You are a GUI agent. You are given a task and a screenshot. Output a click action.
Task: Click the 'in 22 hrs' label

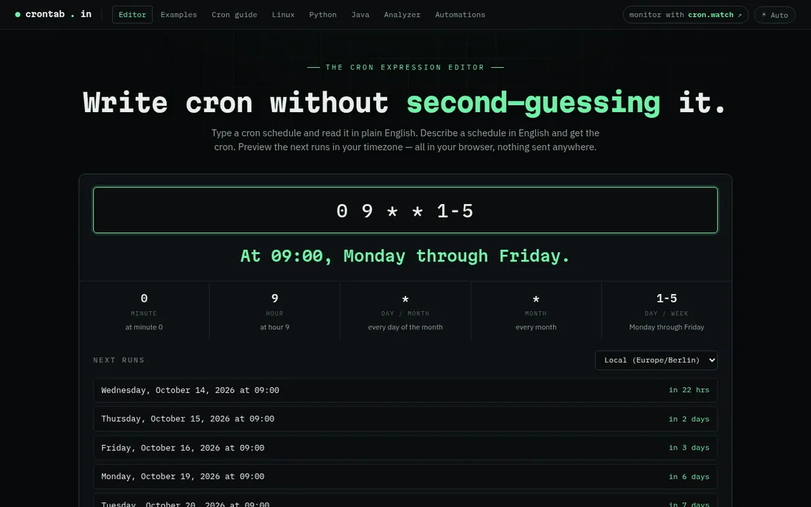(x=689, y=391)
